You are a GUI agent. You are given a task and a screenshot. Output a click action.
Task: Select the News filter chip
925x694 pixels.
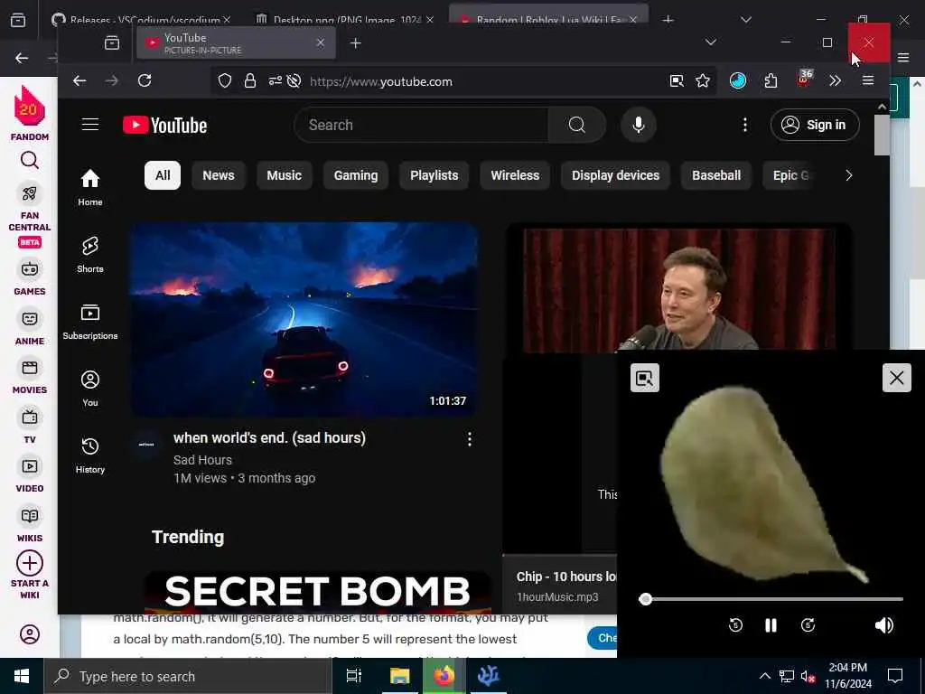click(219, 175)
